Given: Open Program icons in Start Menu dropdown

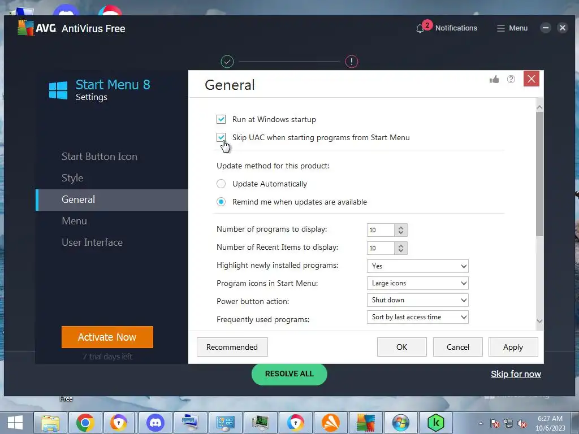Looking at the screenshot, I should [418, 283].
